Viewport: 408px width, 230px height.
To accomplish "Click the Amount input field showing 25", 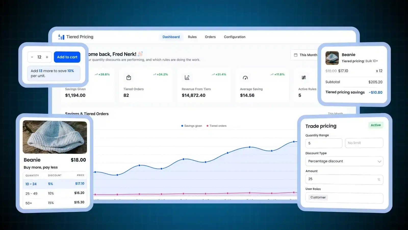I will [x=344, y=179].
